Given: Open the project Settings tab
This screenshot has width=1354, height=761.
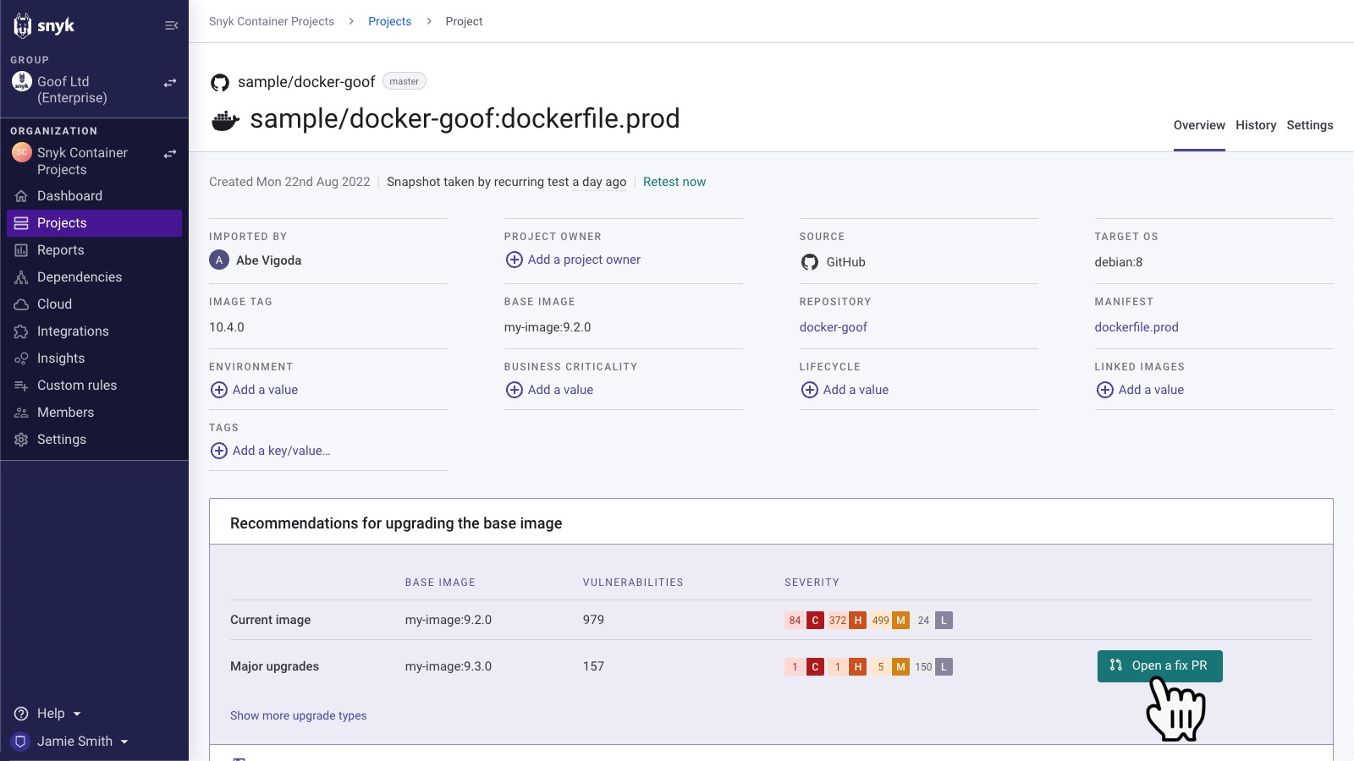Looking at the screenshot, I should [x=1309, y=125].
